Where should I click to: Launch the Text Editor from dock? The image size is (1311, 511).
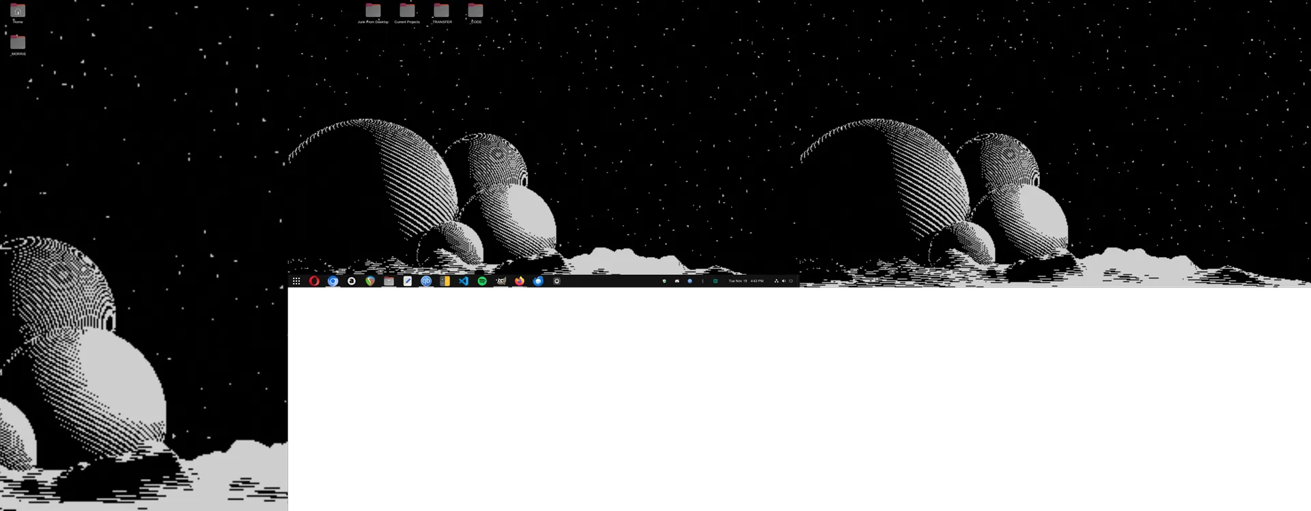point(408,281)
